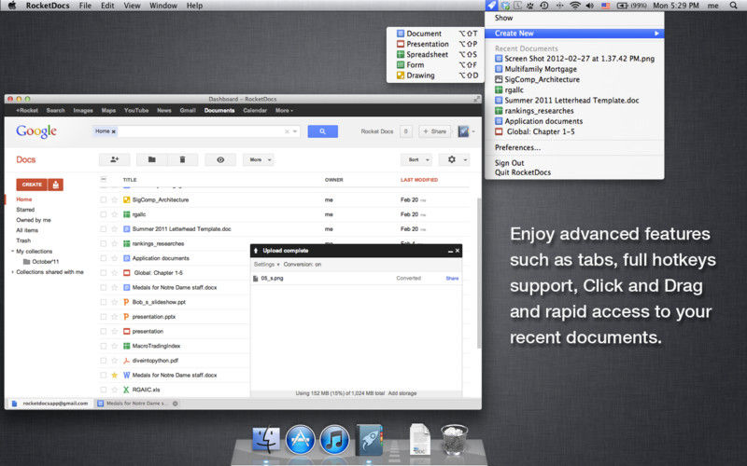Image resolution: width=747 pixels, height=466 pixels.
Task: Click the blue search magnifier button
Action: pos(322,131)
